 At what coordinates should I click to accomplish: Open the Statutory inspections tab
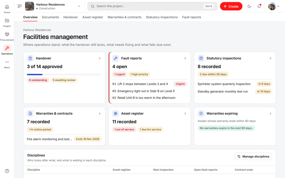point(162,17)
